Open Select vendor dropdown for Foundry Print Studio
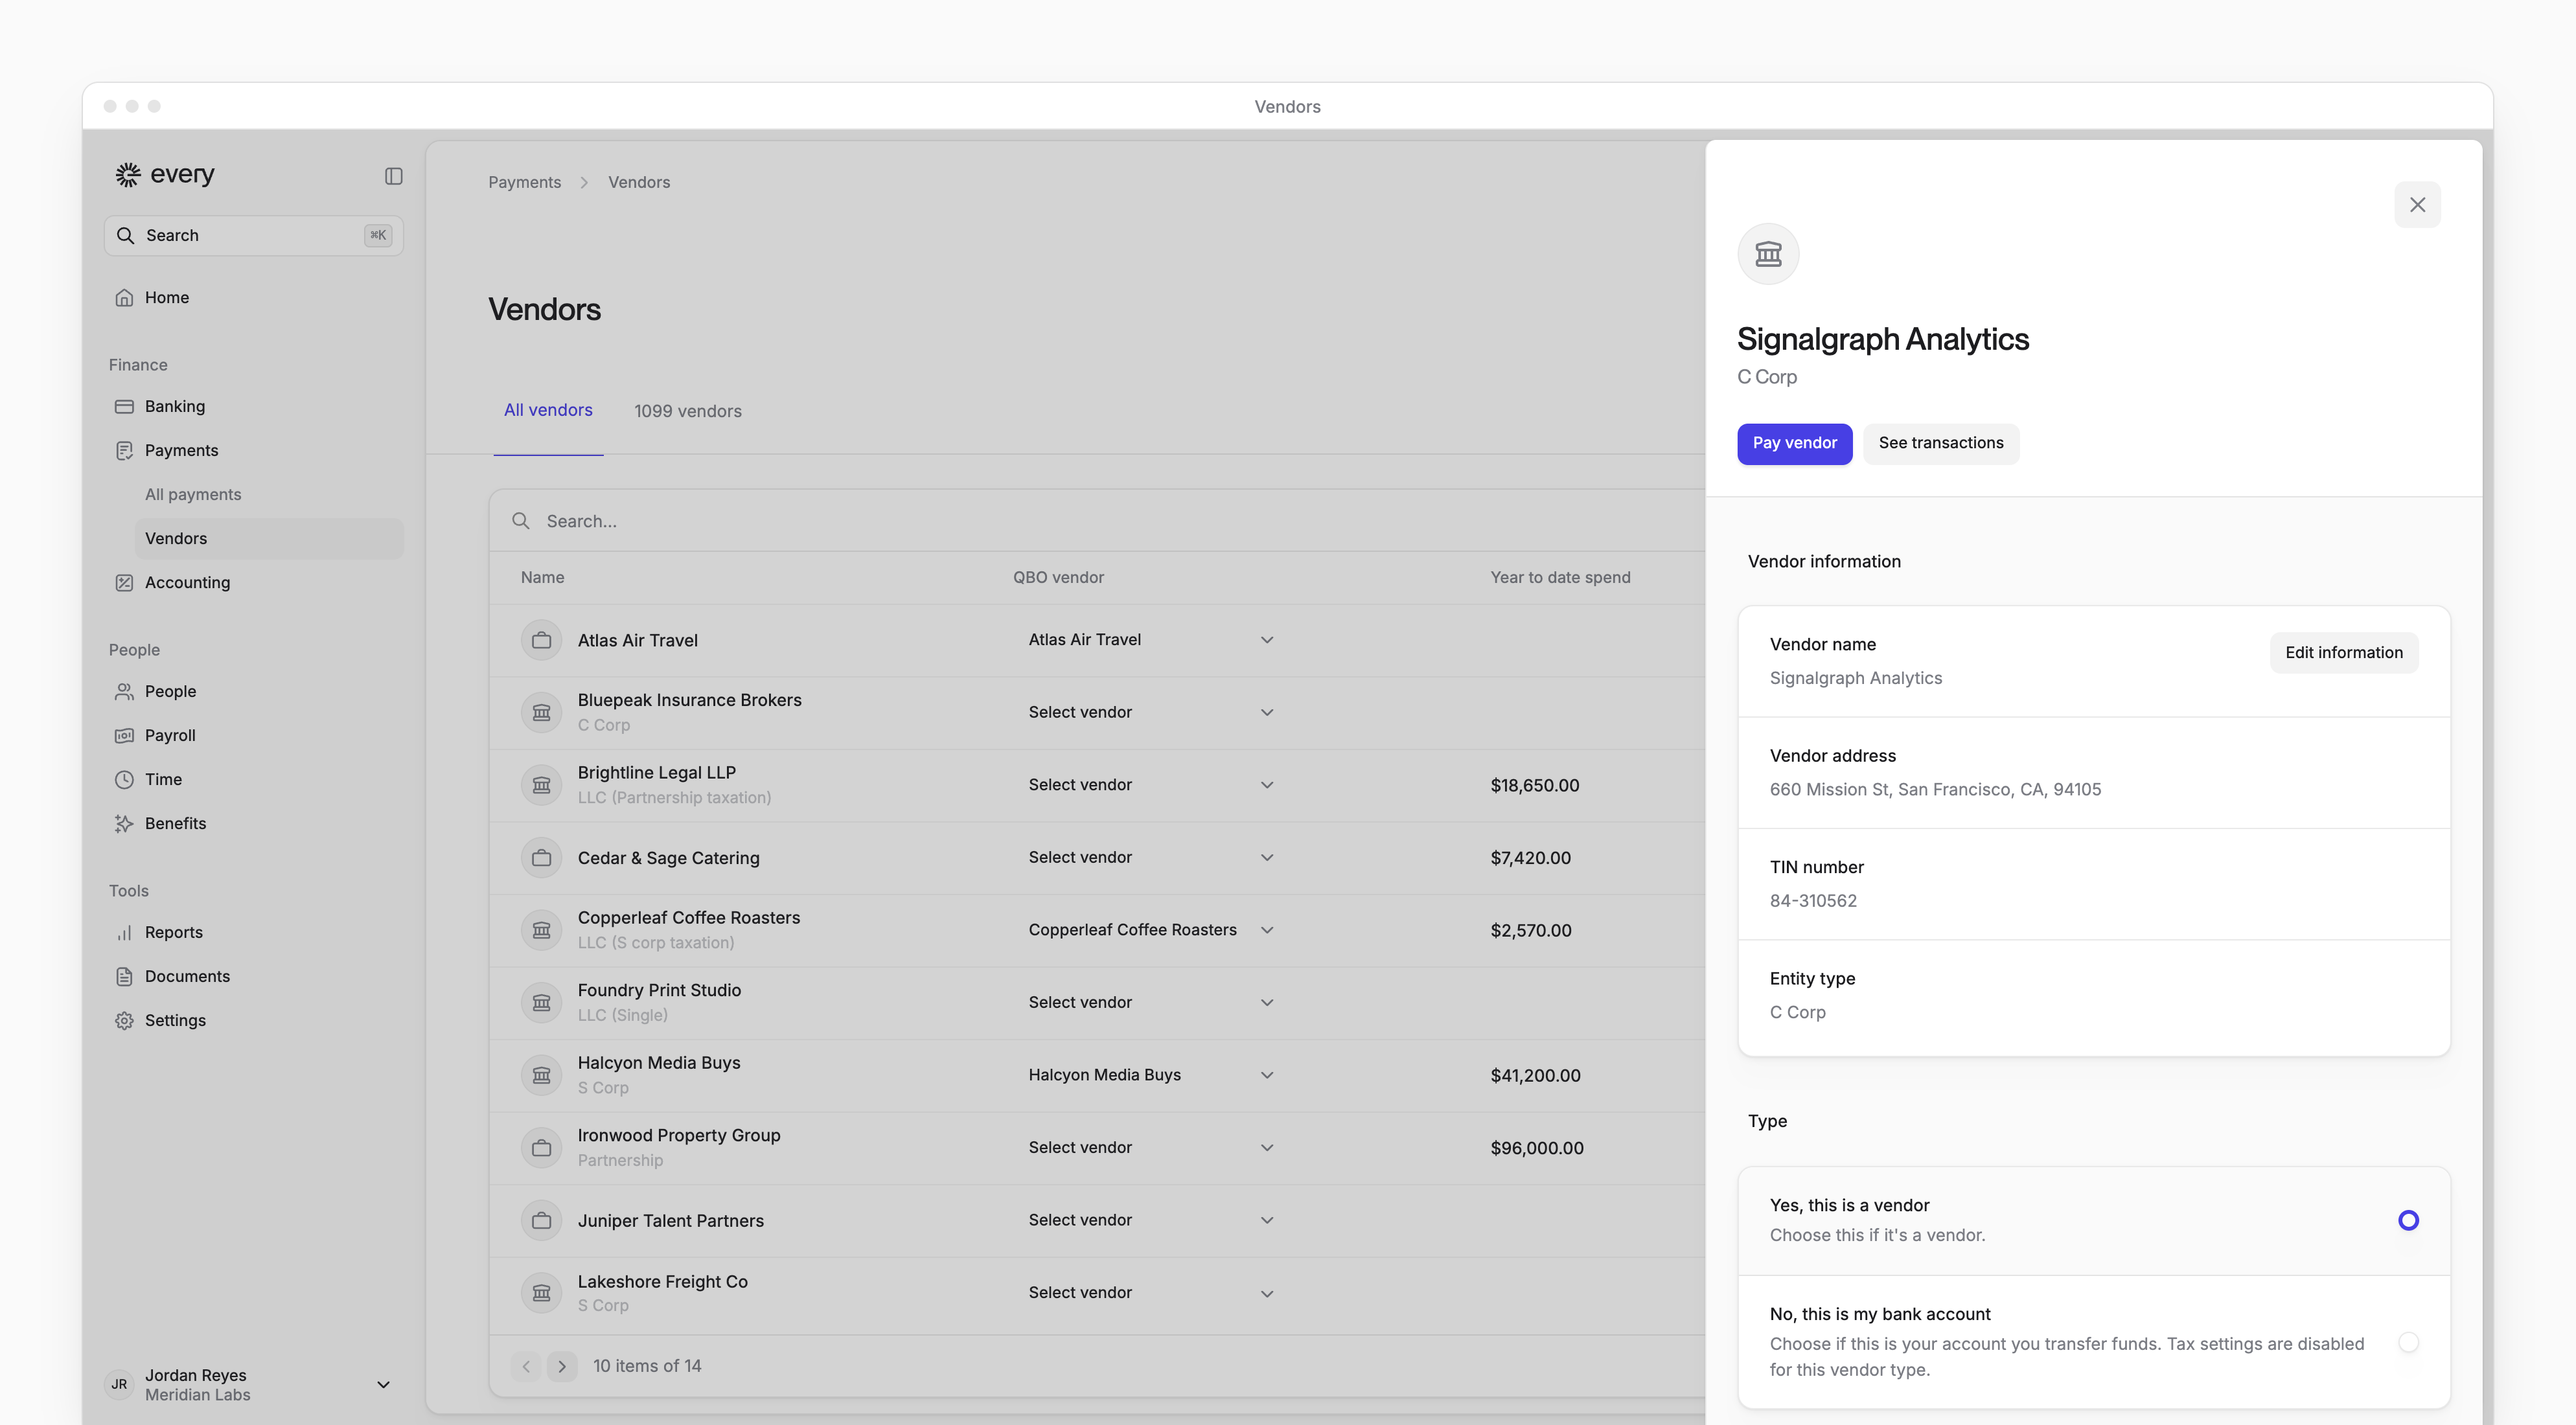This screenshot has width=2576, height=1425. 1150,1002
